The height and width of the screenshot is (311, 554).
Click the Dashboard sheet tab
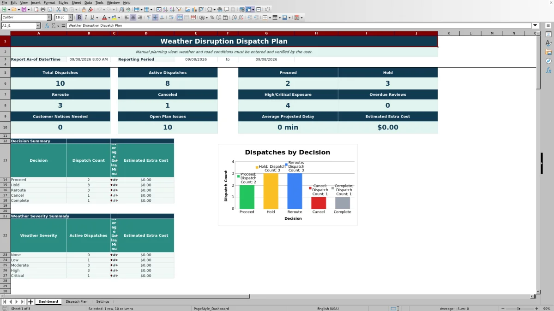(48, 302)
